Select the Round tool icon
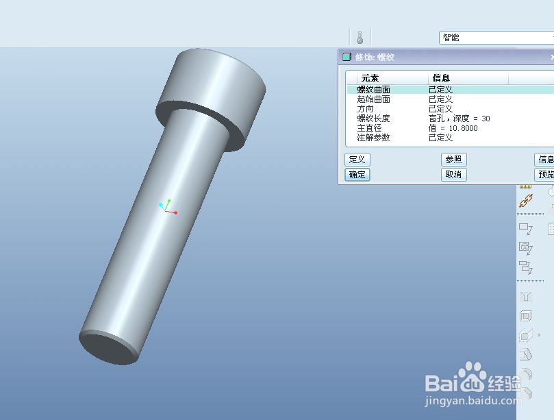 527,373
